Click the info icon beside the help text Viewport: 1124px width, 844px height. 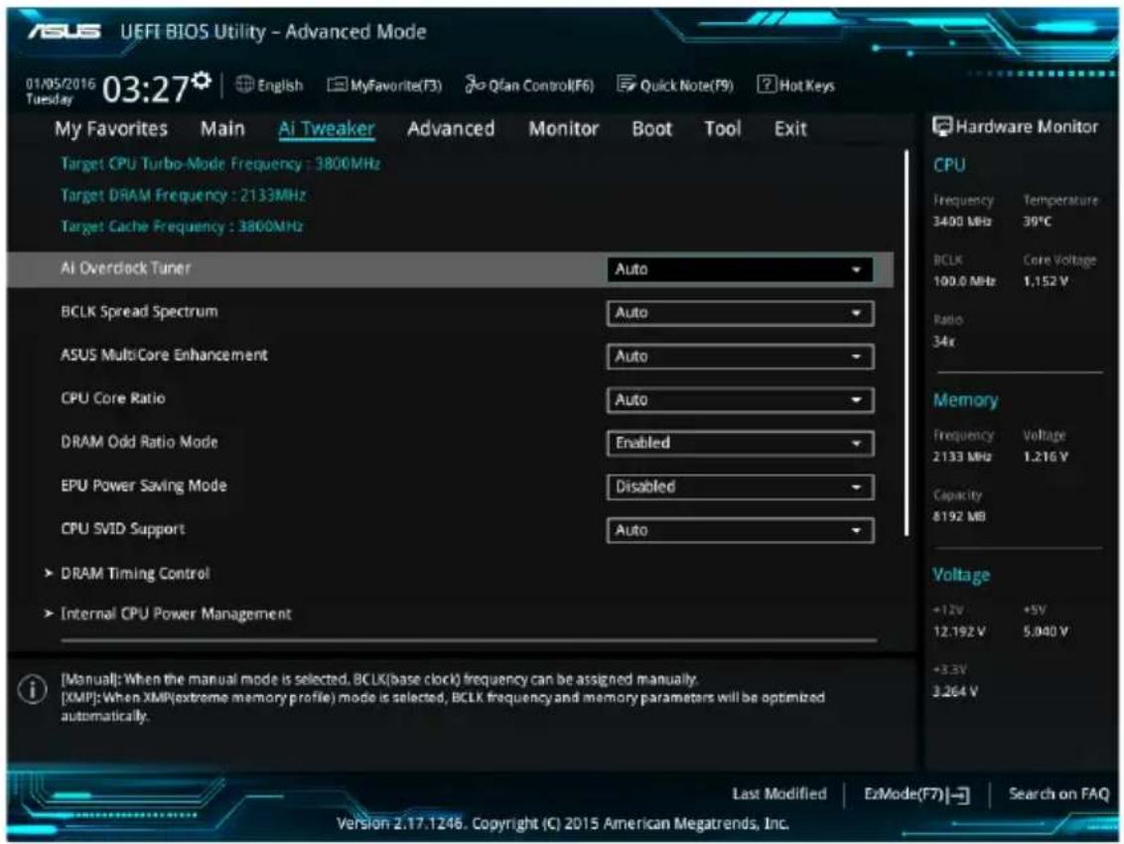pyautogui.click(x=32, y=689)
